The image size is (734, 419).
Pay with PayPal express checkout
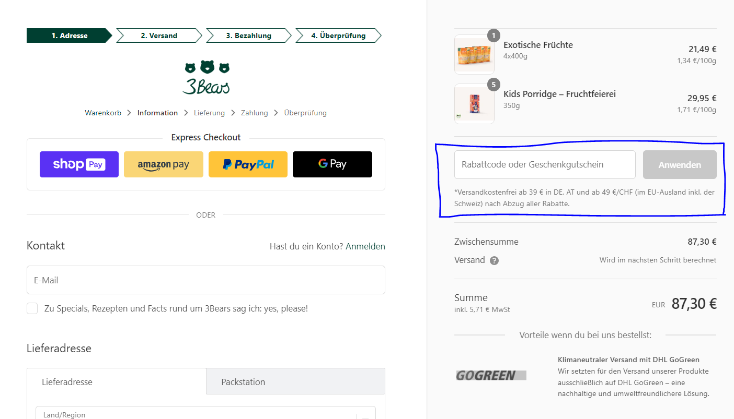(x=248, y=164)
